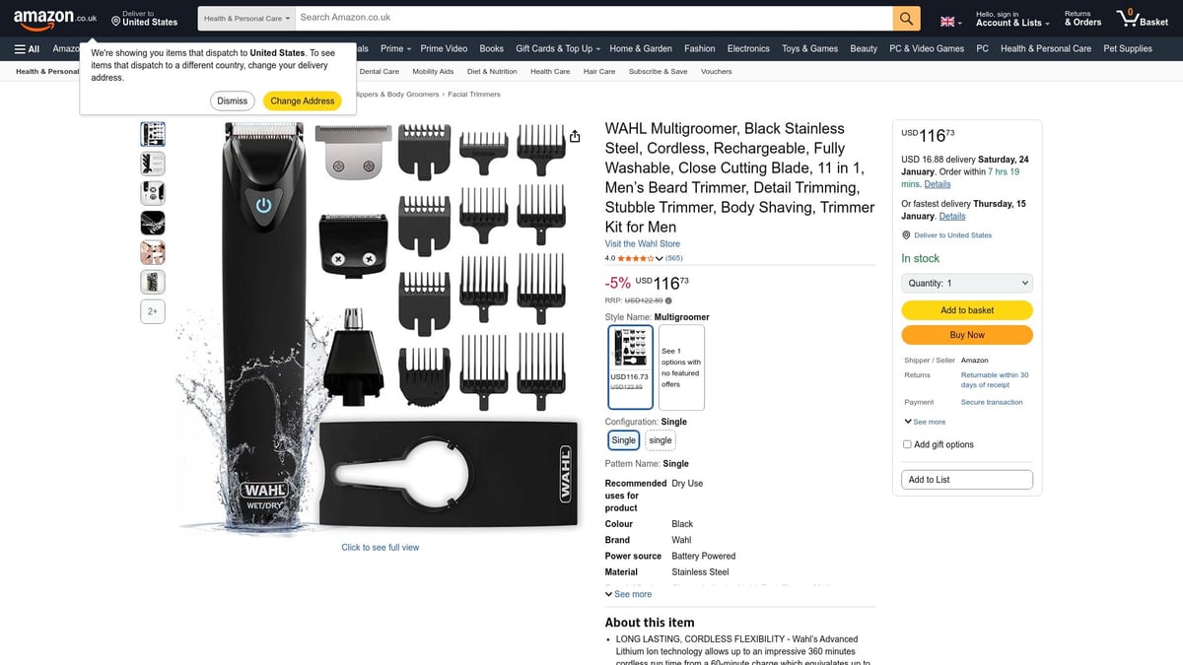Screen dimensions: 1183x665
Task: Click the share icon above product image
Action: (x=575, y=136)
